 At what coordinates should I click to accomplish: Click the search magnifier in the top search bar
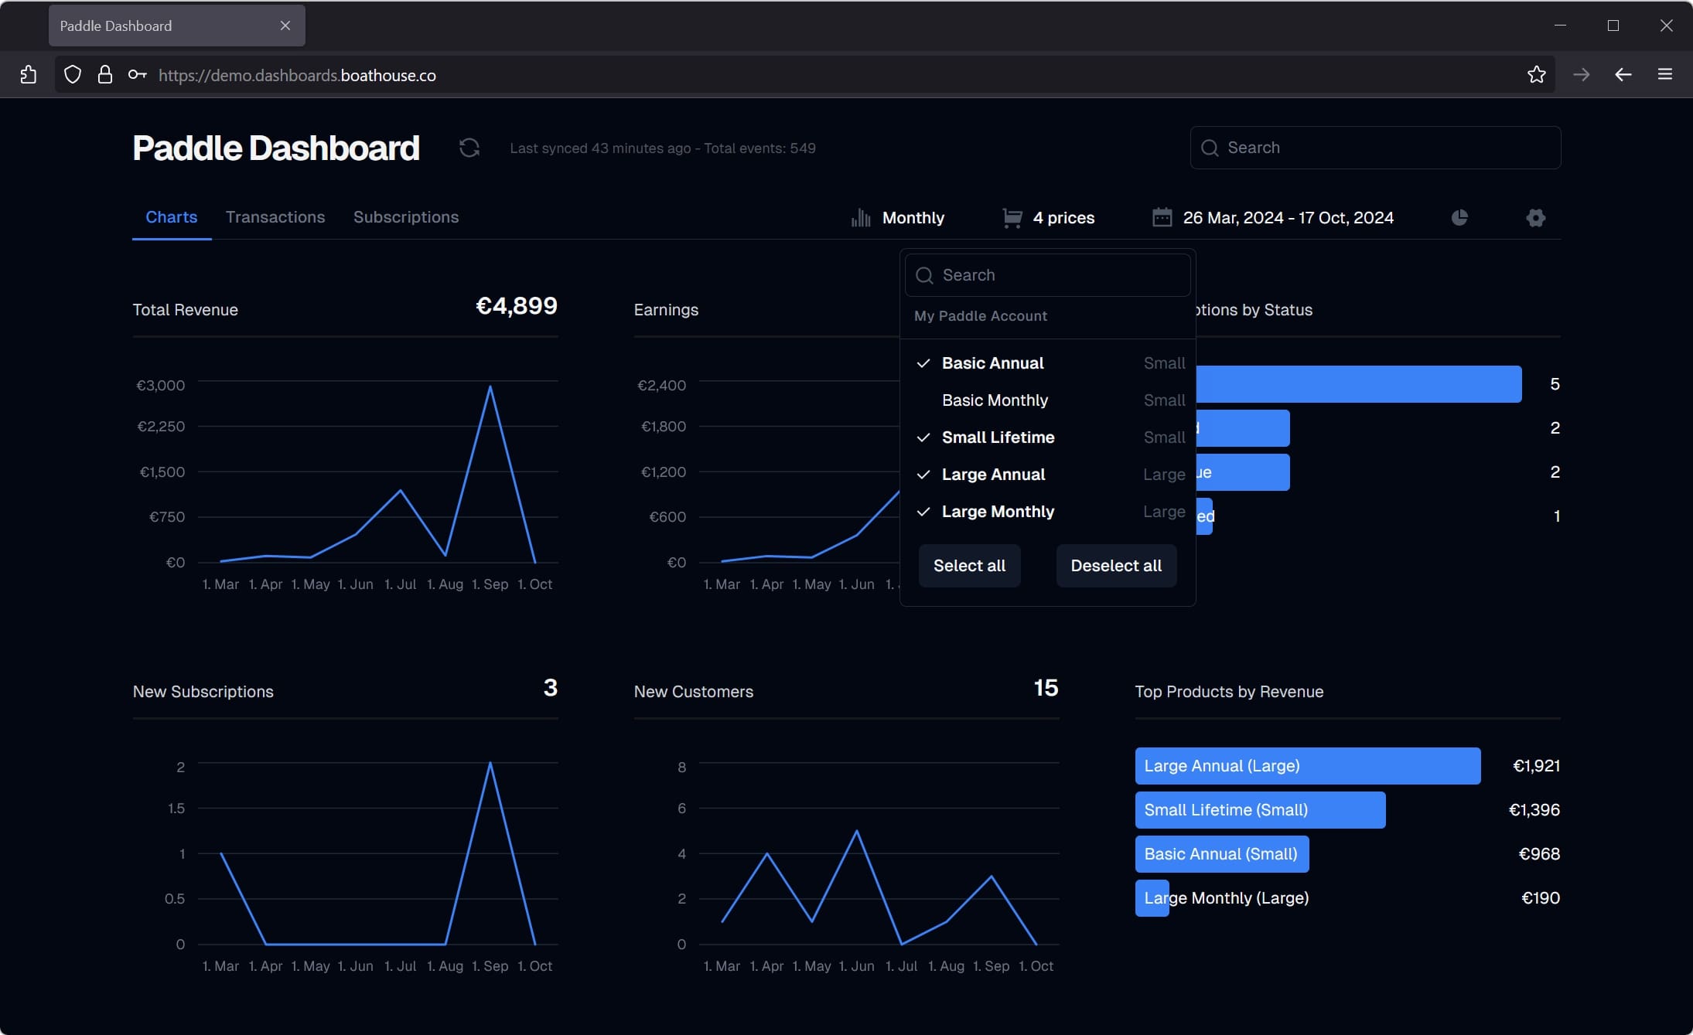pos(1210,147)
